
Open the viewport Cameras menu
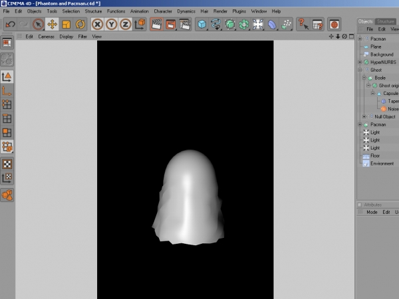pyautogui.click(x=46, y=37)
